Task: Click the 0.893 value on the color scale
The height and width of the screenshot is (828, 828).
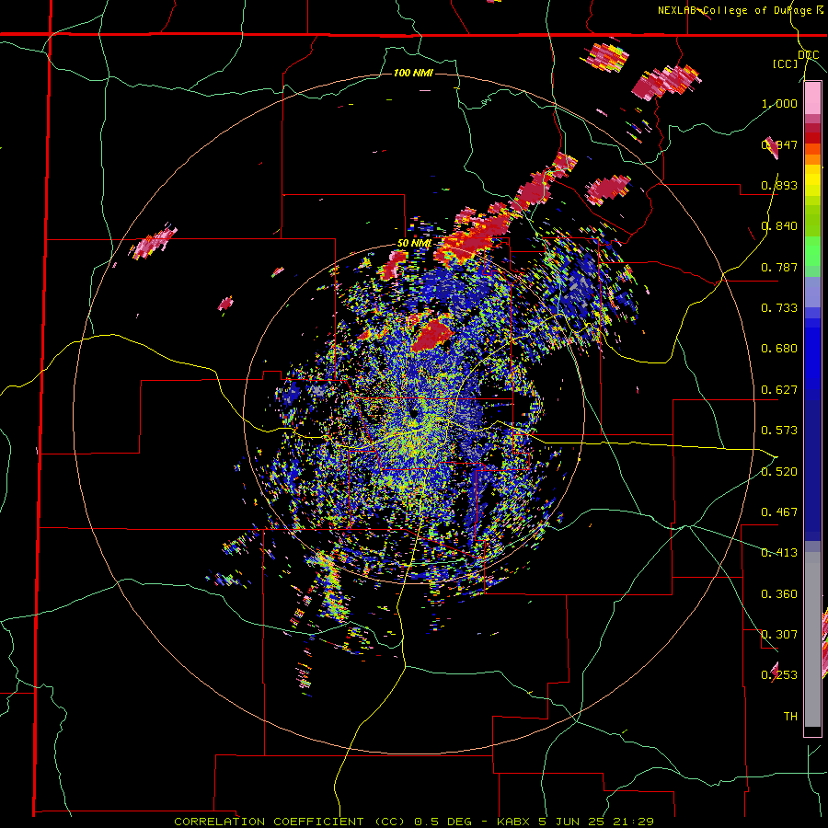Action: [779, 185]
